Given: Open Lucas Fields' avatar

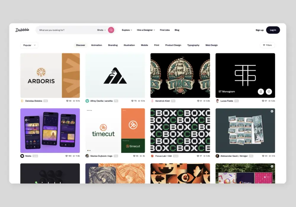Looking at the screenshot, I should click(x=217, y=101).
